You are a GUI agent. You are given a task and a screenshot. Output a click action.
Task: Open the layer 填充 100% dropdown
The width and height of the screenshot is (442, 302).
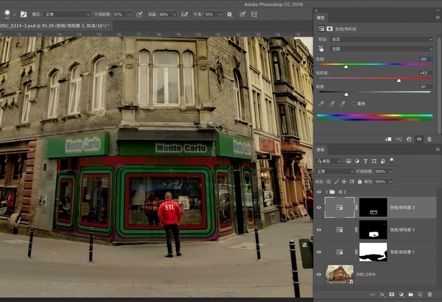pyautogui.click(x=390, y=182)
